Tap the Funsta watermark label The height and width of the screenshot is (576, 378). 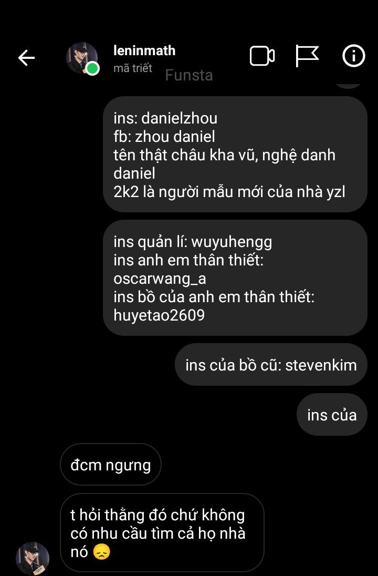(x=188, y=75)
